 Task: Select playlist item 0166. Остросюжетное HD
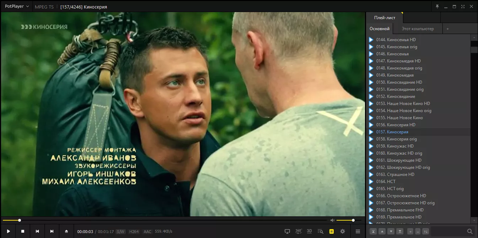(x=419, y=196)
